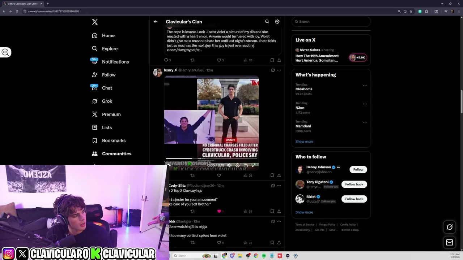Image resolution: width=463 pixels, height=260 pixels.
Task: Share the Cody-Slitz post
Action: [x=279, y=211]
